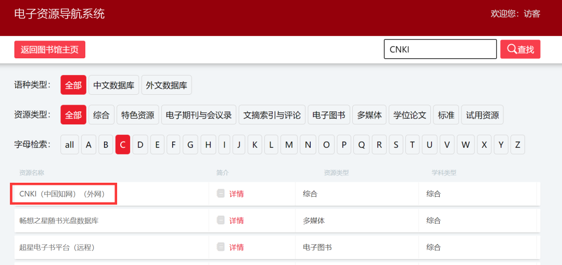
Task: Select 全部 under 语种类型
Action: [73, 85]
